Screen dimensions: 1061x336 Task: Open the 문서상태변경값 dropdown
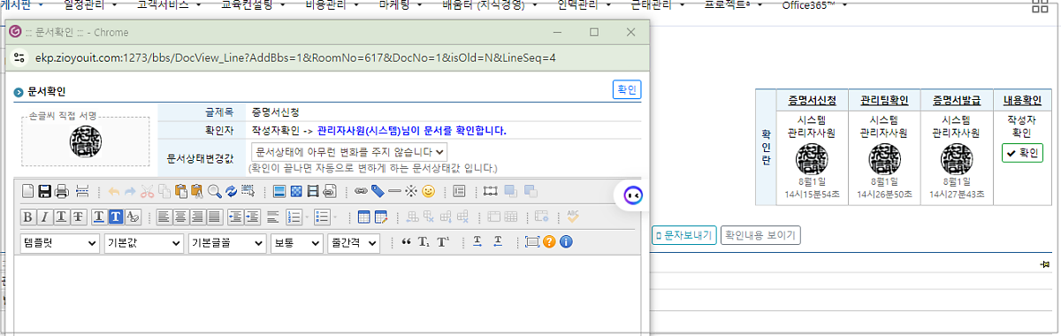pyautogui.click(x=349, y=152)
